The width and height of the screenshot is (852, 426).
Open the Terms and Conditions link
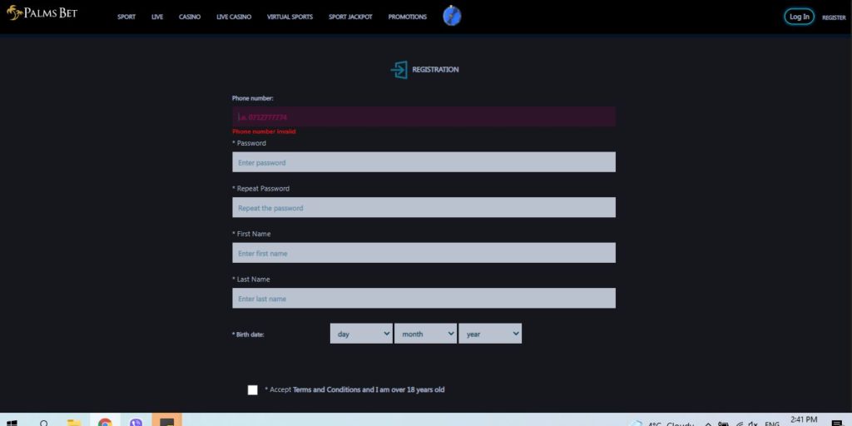click(326, 389)
